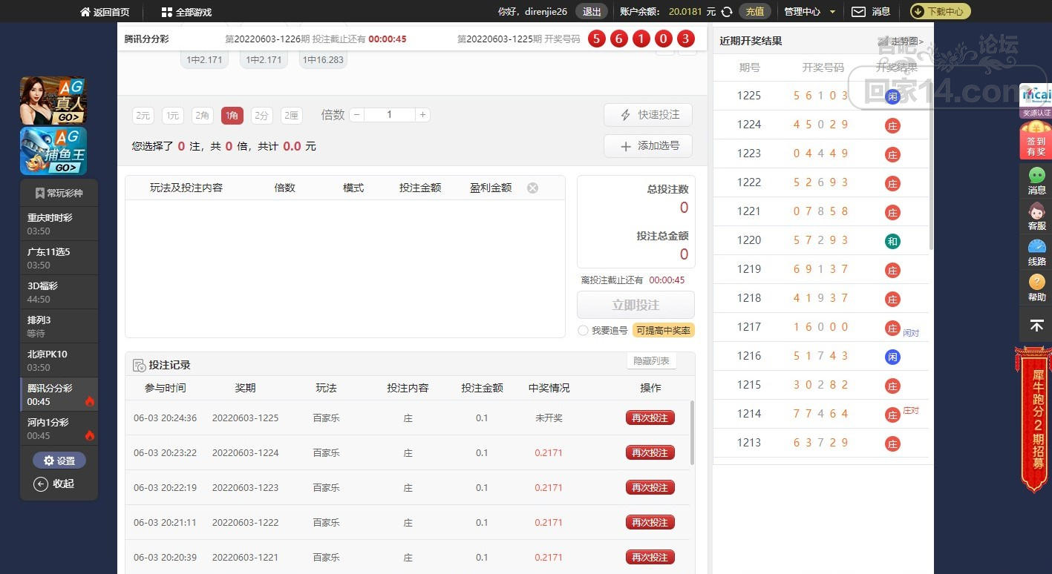Hide the bet records via 隐藏列表

pyautogui.click(x=651, y=361)
